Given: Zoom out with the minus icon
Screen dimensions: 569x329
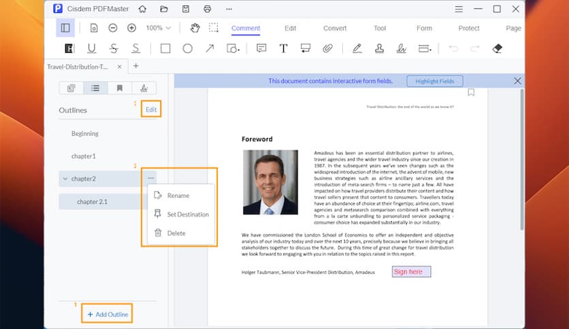Looking at the screenshot, I should tap(113, 28).
